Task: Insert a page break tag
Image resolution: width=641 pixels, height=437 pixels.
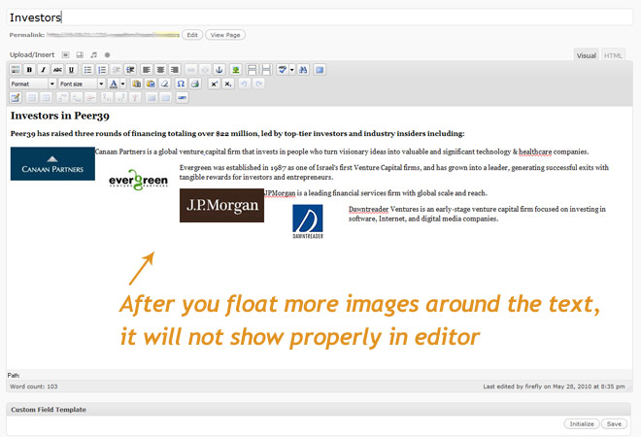Action: (266, 70)
